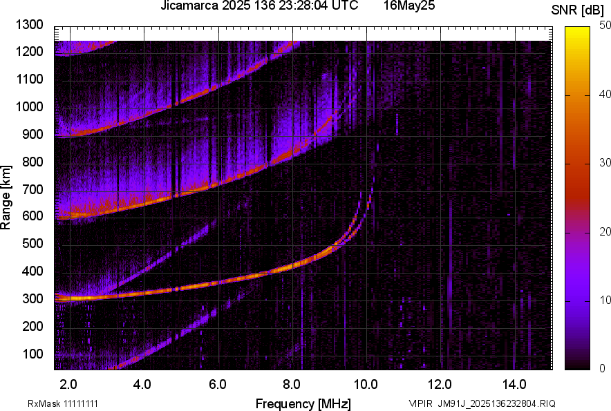
Task: Click the 300 range tick label
Action: 32,298
